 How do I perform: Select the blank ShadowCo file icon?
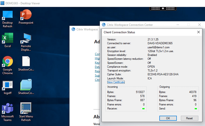point(26,61)
